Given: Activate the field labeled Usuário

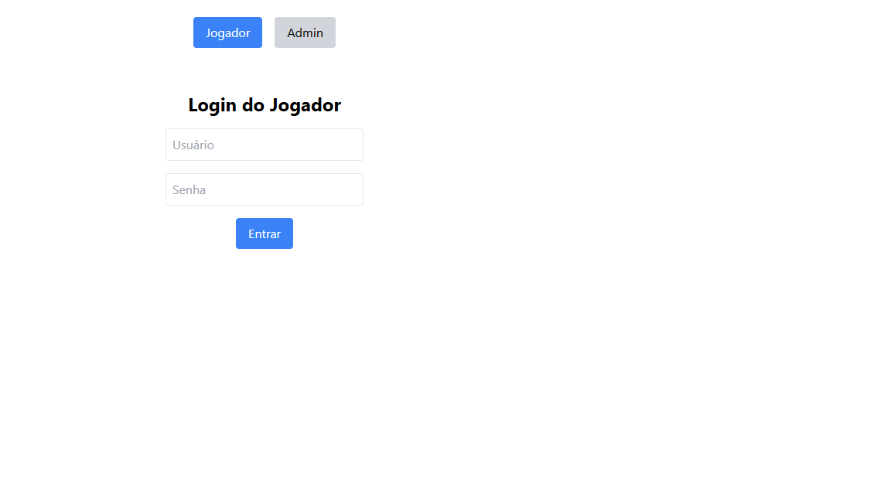Looking at the screenshot, I should tap(265, 145).
